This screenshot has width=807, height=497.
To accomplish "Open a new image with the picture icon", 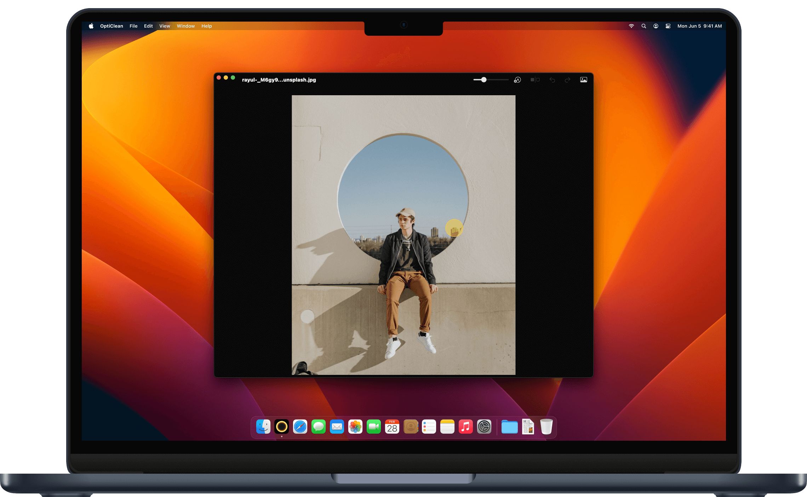I will click(584, 80).
